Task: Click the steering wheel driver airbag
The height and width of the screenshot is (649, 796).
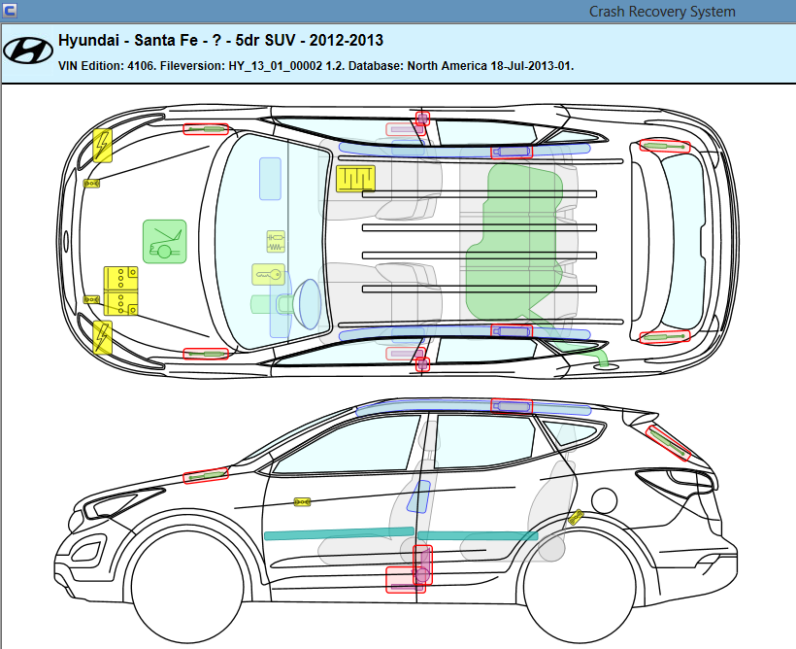Action: tap(309, 303)
